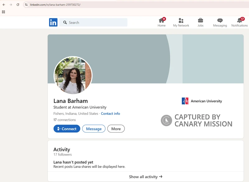Viewport: 249px width, 182px height.
Task: Click the Message button
Action: pos(94,129)
